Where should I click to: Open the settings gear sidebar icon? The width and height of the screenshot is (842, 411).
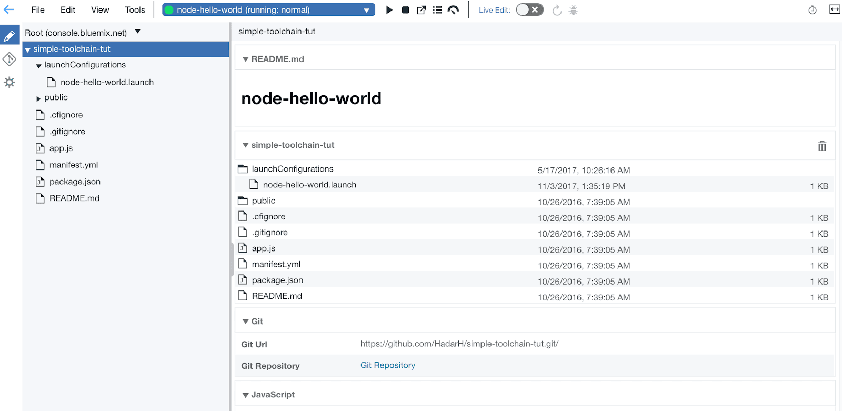click(9, 83)
